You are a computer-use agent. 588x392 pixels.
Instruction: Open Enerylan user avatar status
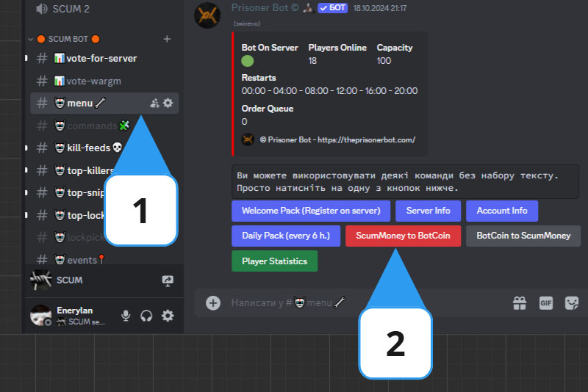[x=41, y=315]
